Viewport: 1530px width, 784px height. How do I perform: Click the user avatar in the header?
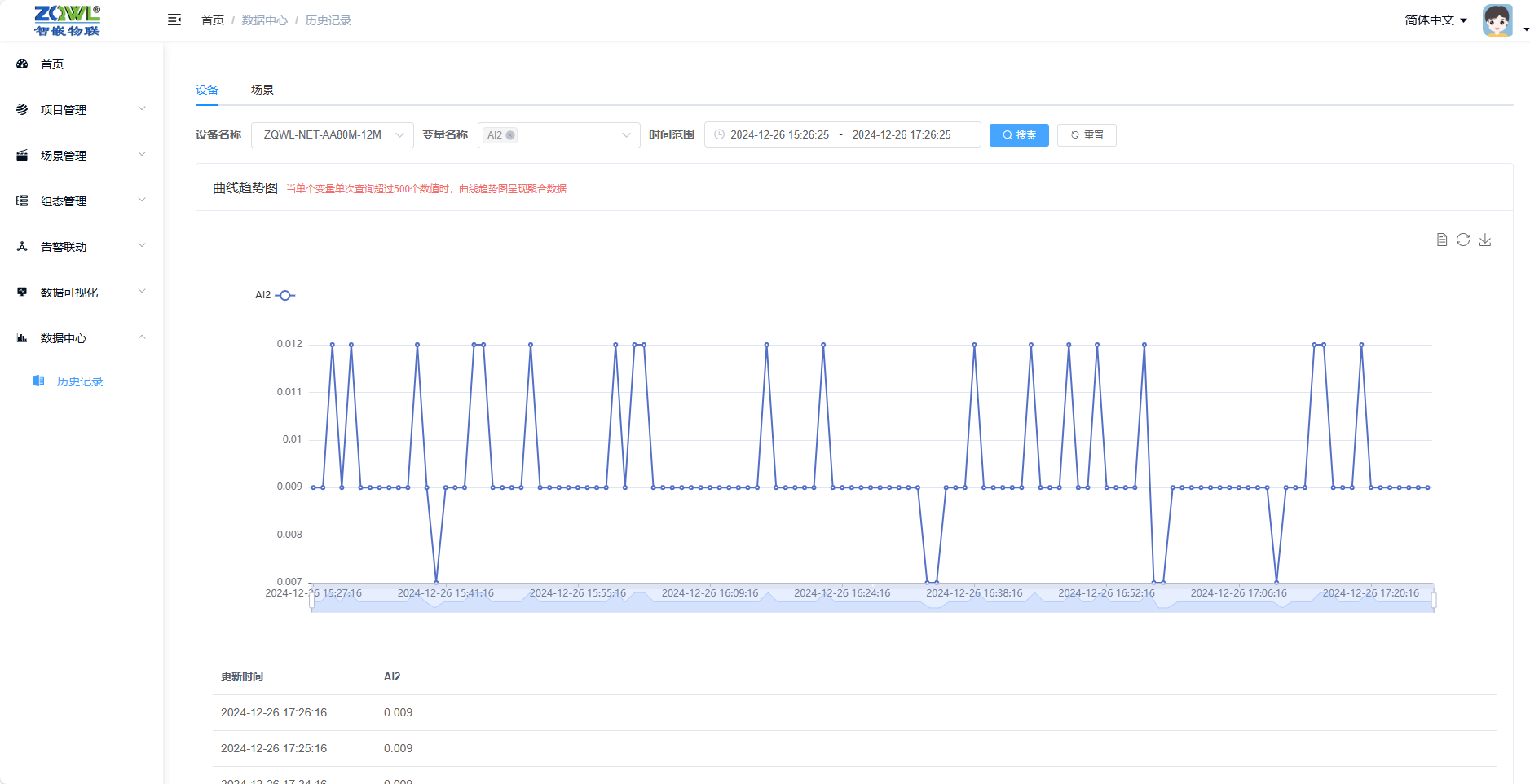1497,20
